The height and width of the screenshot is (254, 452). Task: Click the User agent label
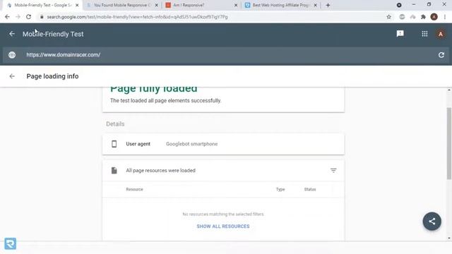pos(138,144)
